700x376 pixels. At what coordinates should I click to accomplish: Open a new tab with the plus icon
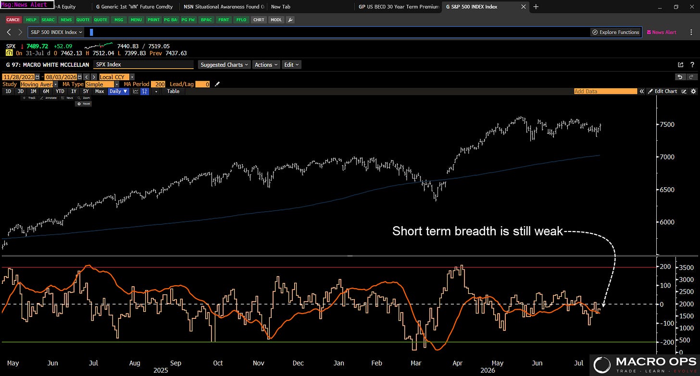coord(536,7)
